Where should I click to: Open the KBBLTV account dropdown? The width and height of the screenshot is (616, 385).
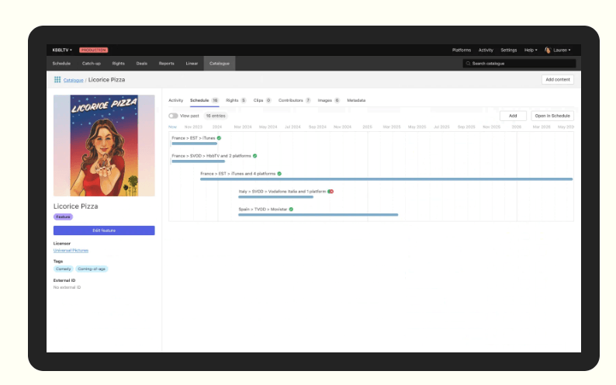coord(62,50)
